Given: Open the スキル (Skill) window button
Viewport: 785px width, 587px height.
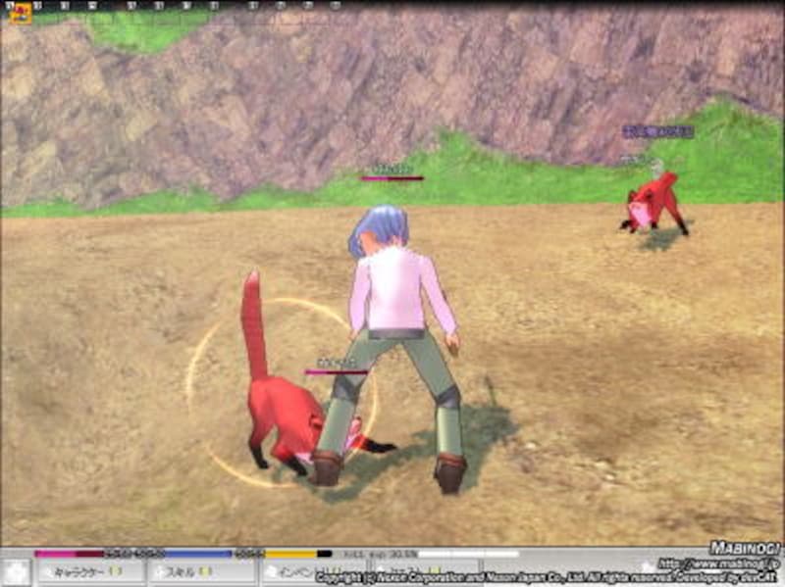Looking at the screenshot, I should click(x=200, y=572).
